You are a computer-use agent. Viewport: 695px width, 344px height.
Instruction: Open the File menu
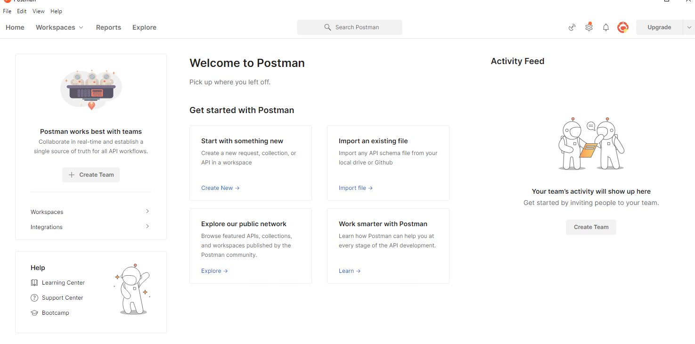7,11
